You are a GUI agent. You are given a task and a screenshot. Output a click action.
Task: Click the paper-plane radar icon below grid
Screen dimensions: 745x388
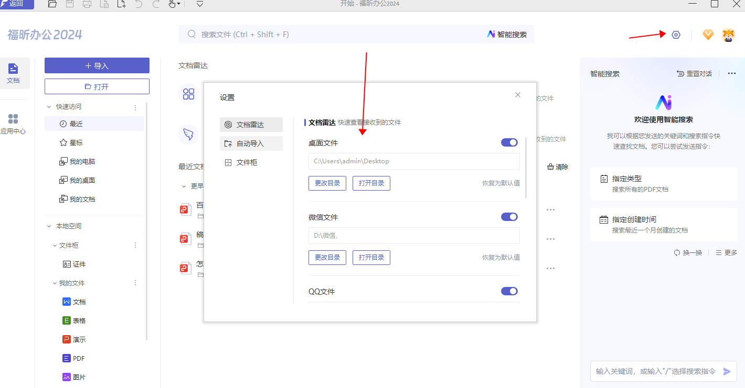pos(188,134)
